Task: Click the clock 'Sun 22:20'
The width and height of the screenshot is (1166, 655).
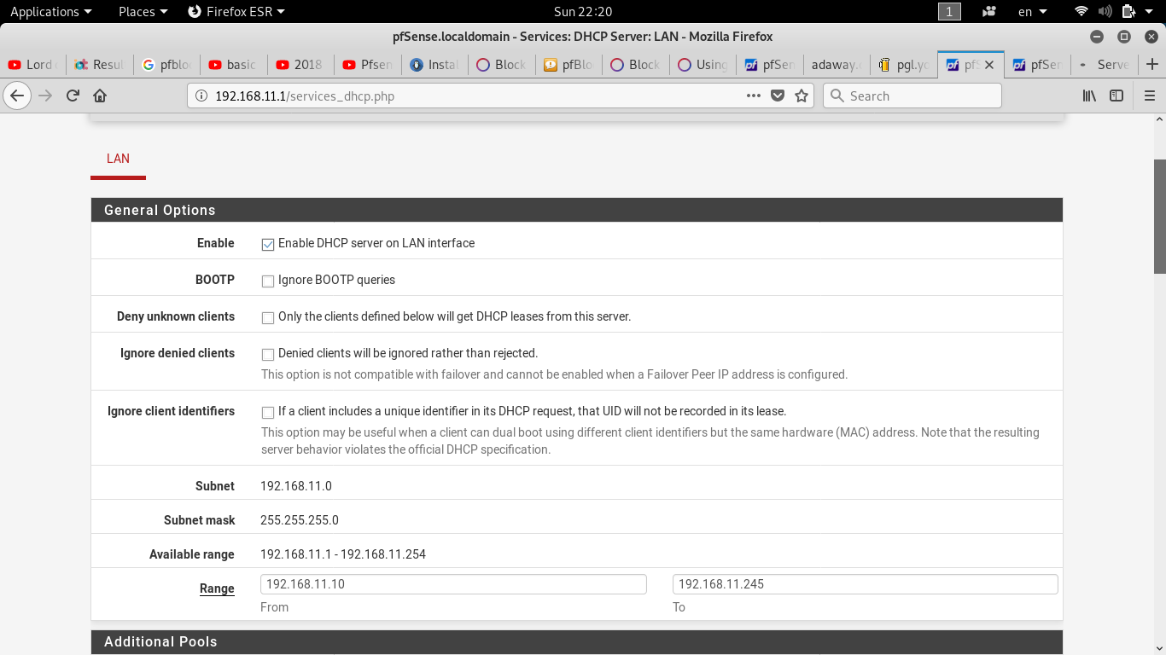Action: (x=583, y=11)
